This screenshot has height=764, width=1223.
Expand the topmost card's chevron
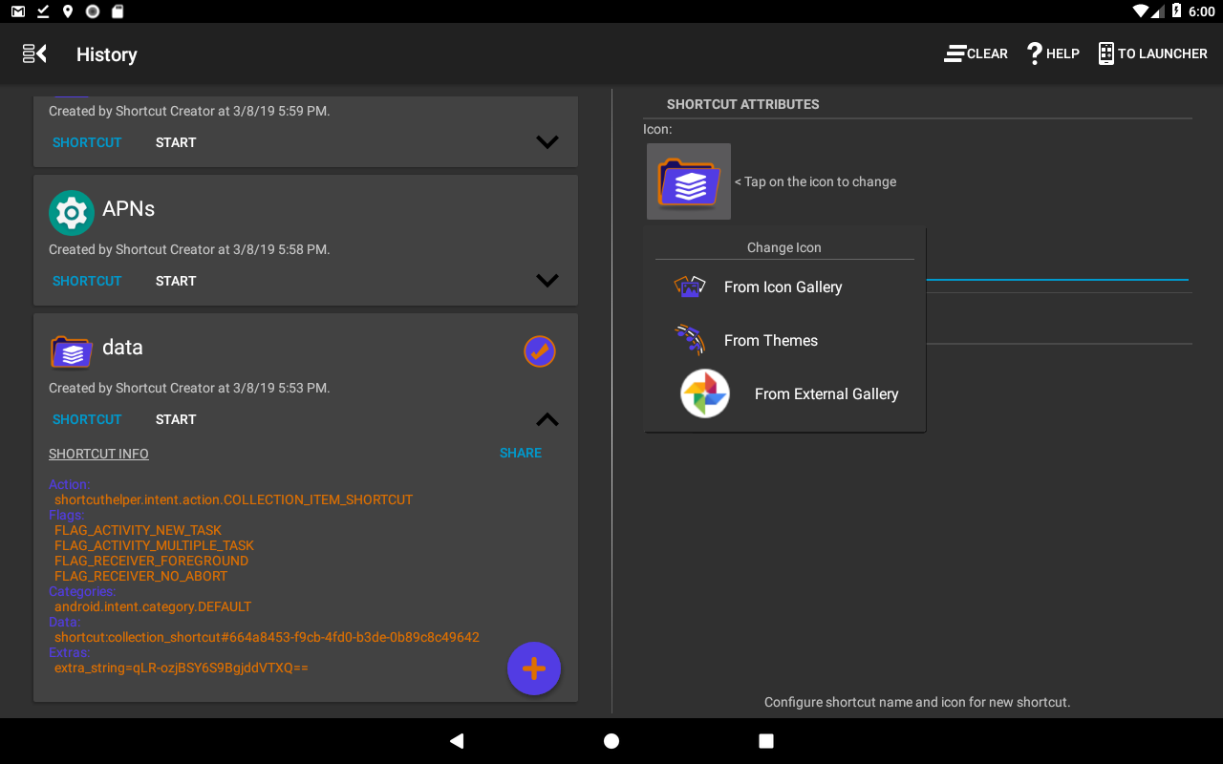click(547, 142)
